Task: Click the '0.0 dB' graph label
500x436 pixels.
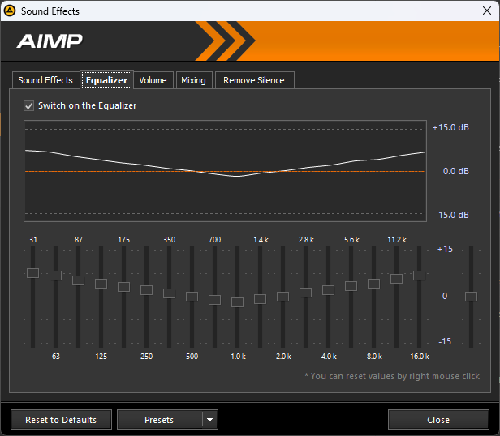Action: click(456, 171)
